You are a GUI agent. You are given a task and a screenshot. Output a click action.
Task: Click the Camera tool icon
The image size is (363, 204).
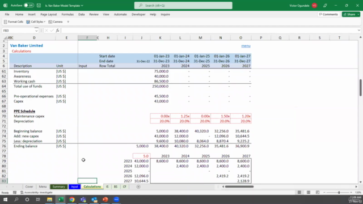(x=56, y=22)
